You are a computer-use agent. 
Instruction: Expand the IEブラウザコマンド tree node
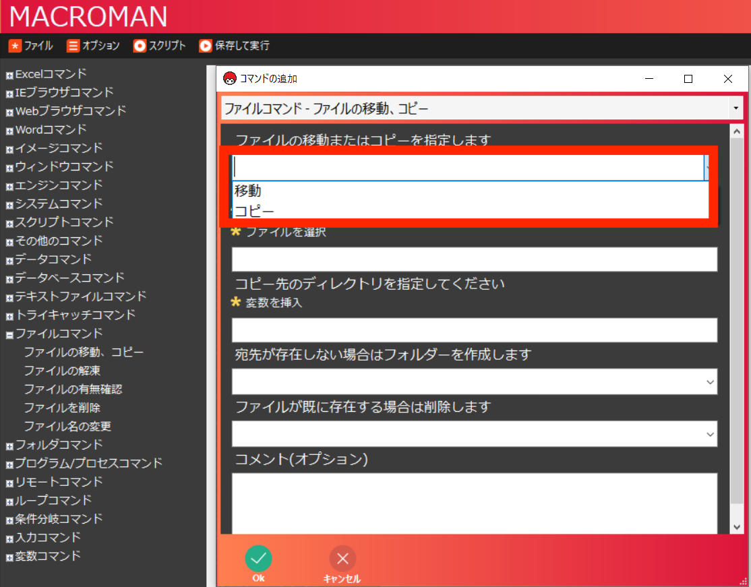(9, 94)
